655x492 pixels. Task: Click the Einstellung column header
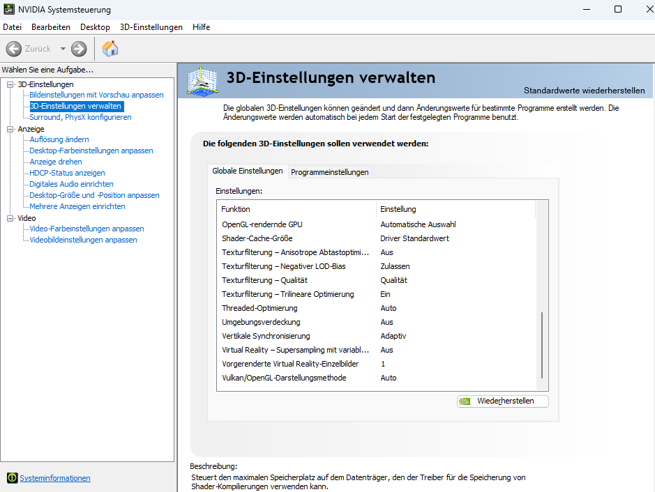(x=456, y=209)
